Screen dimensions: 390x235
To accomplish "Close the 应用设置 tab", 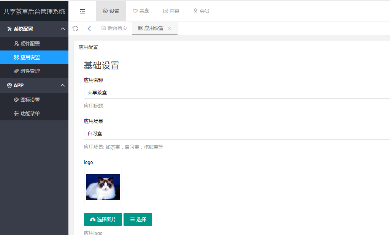I will point(169,28).
